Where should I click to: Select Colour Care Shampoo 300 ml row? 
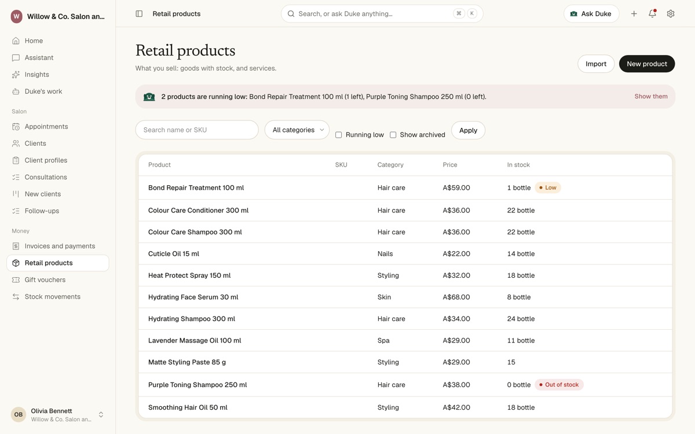(x=405, y=232)
